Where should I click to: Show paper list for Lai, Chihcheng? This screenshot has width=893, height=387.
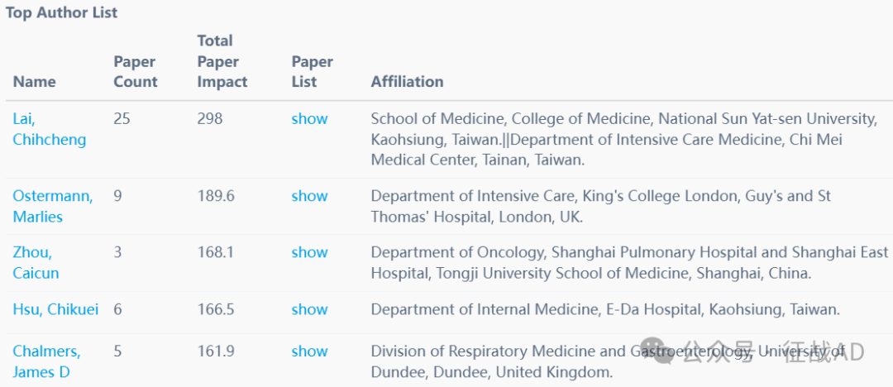(309, 118)
